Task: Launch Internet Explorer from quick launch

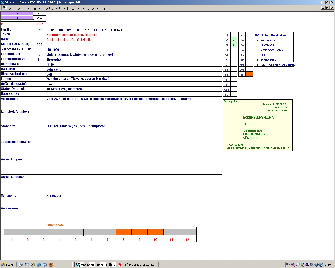Action: point(39,265)
